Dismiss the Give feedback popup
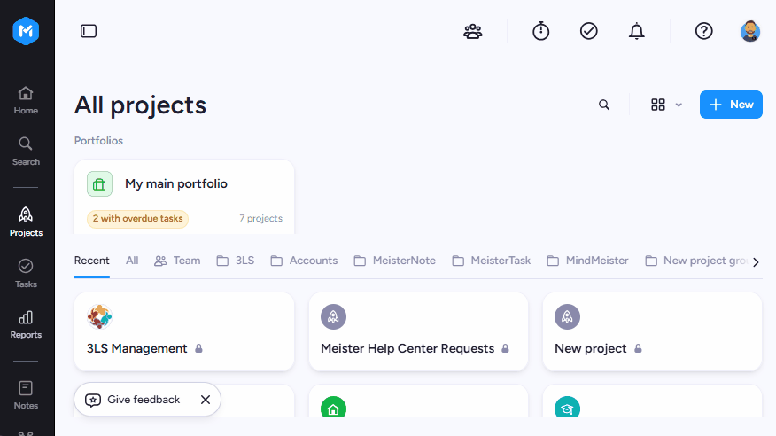Image resolution: width=776 pixels, height=436 pixels. pos(206,400)
